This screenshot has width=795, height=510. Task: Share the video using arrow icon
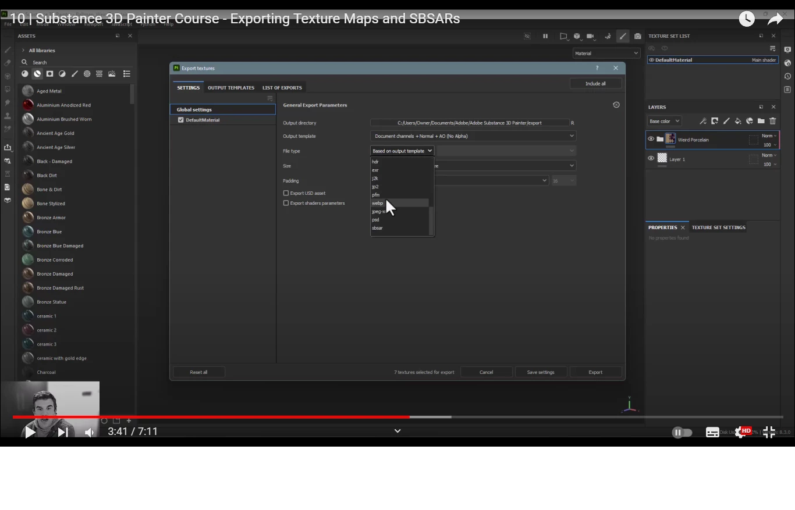coord(775,19)
